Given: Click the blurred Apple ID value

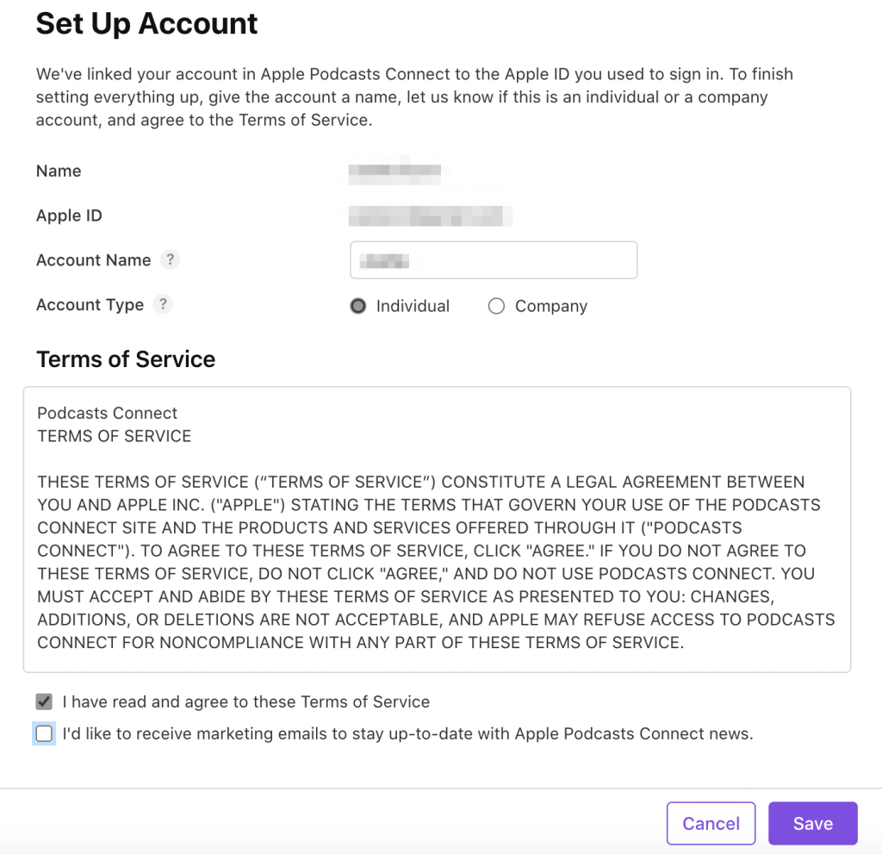Looking at the screenshot, I should click(431, 215).
